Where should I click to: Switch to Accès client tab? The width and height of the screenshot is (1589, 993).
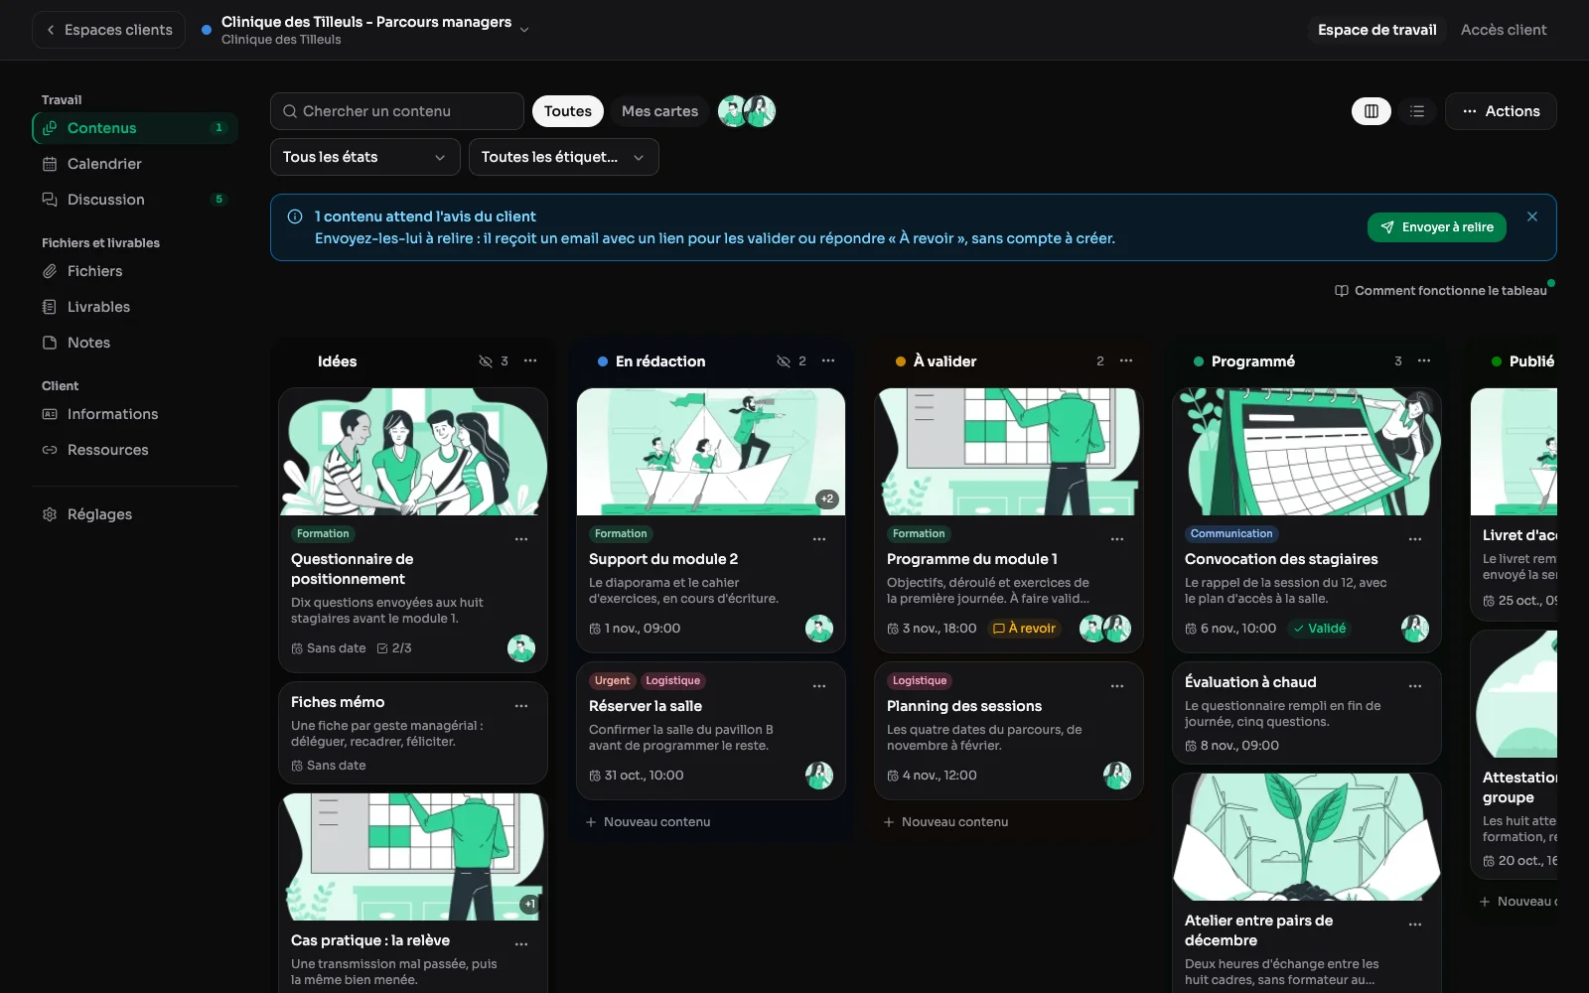point(1504,30)
